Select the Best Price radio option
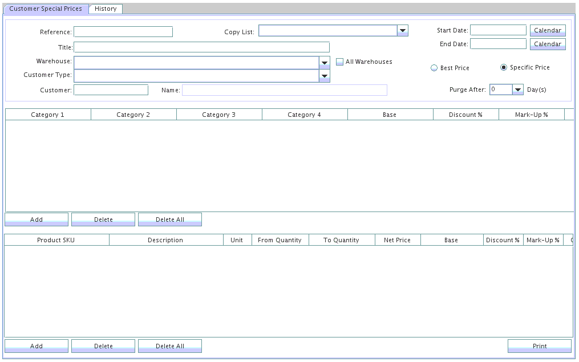 click(x=434, y=68)
